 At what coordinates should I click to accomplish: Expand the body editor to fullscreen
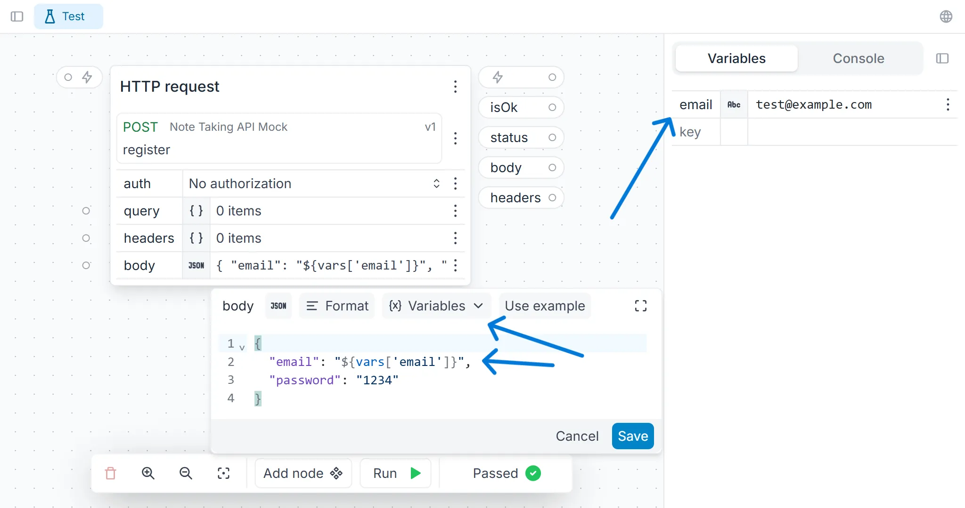coord(640,306)
